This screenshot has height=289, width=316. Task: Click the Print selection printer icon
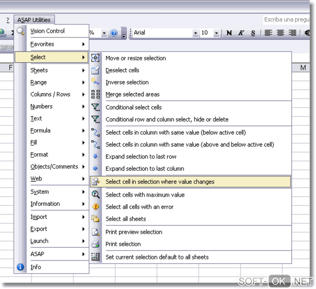coord(95,244)
